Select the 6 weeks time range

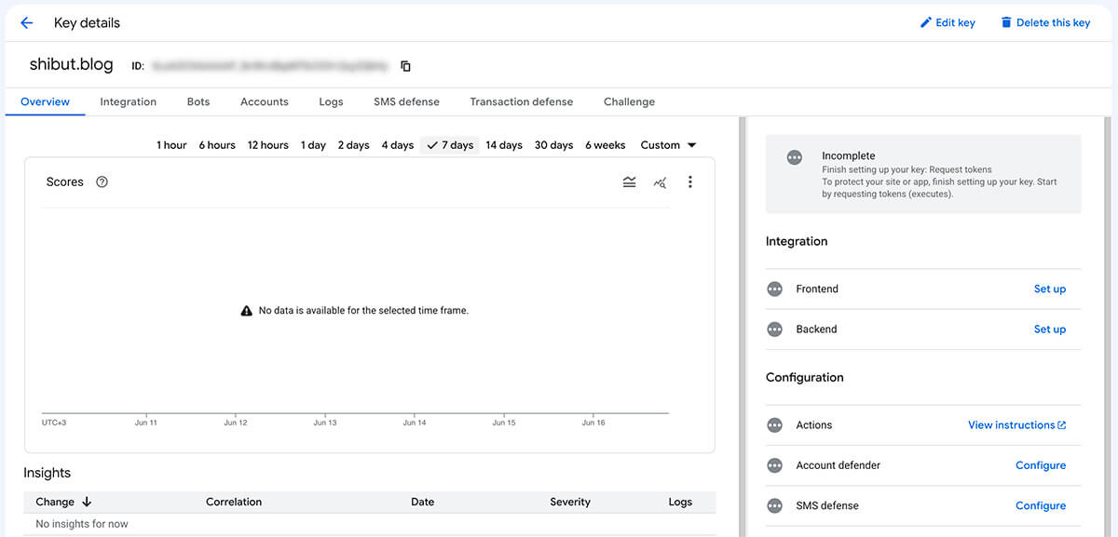(x=606, y=145)
